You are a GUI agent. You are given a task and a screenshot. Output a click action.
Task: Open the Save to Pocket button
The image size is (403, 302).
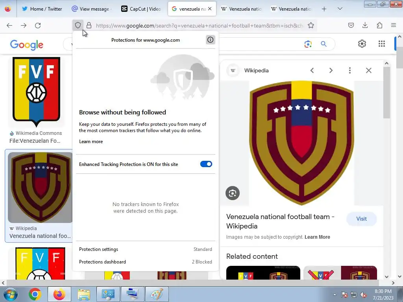coord(351,25)
